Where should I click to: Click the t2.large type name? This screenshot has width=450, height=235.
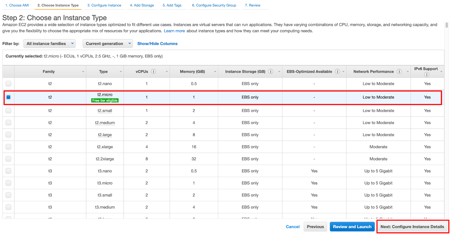pyautogui.click(x=105, y=135)
